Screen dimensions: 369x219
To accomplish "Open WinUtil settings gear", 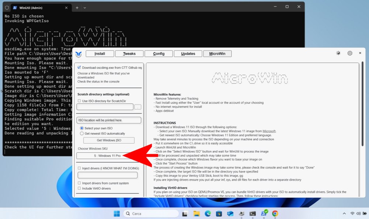I will tap(350, 53).
